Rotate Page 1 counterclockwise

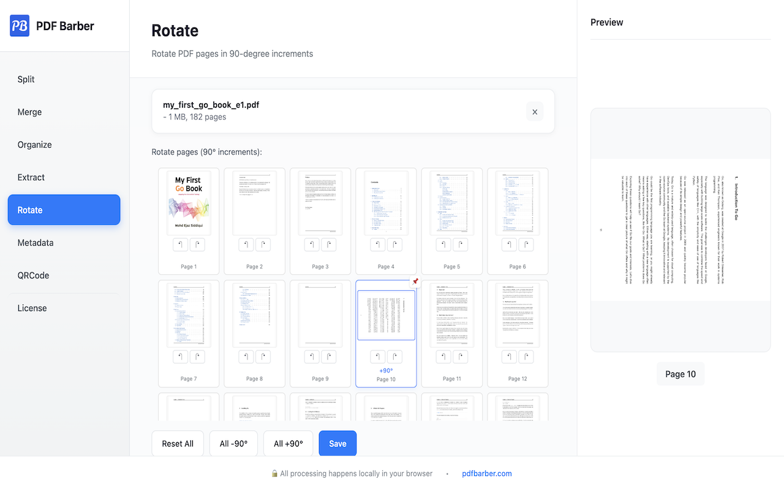(181, 245)
